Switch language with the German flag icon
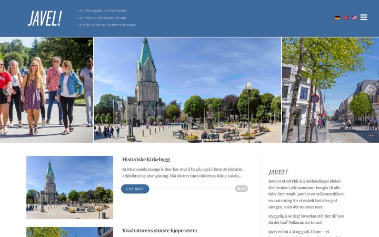 (337, 18)
